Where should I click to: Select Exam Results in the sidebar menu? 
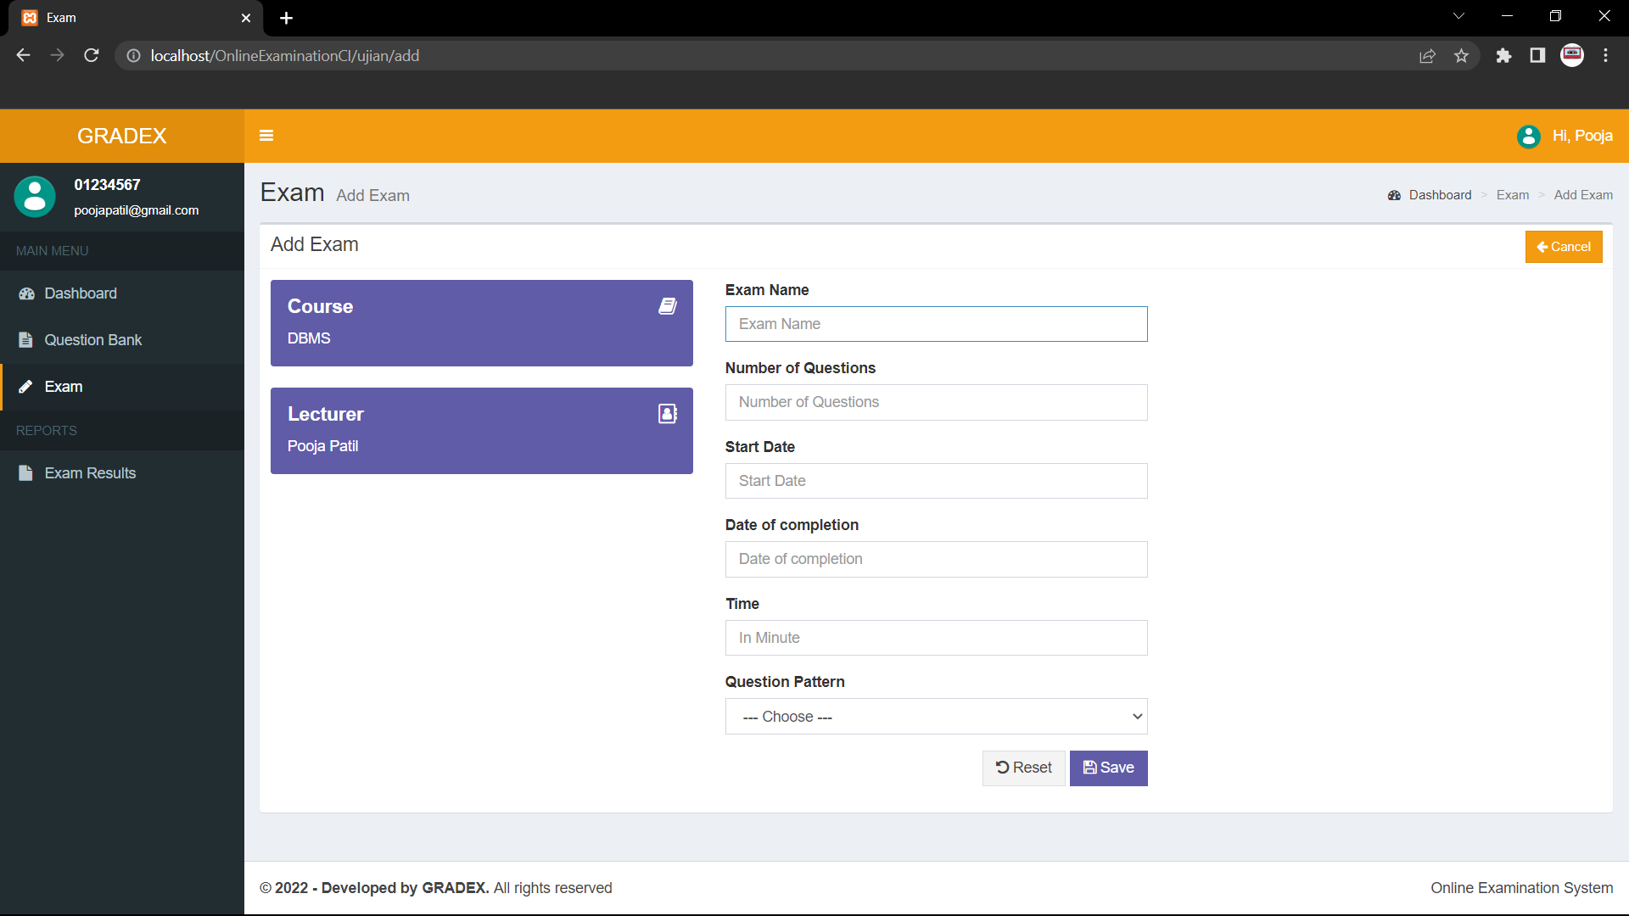coord(90,472)
